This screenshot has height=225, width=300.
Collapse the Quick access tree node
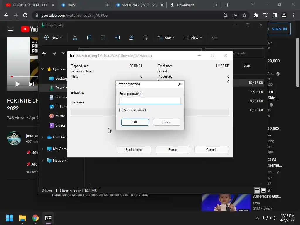click(42, 69)
